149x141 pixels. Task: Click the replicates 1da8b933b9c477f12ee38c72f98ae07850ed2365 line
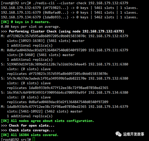[58, 88]
